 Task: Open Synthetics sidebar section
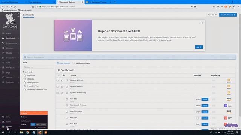tap(10, 82)
